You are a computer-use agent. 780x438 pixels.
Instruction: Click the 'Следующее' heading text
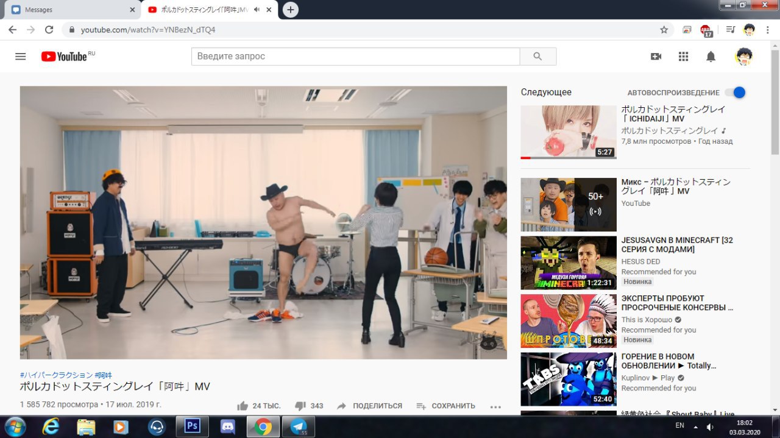[546, 92]
